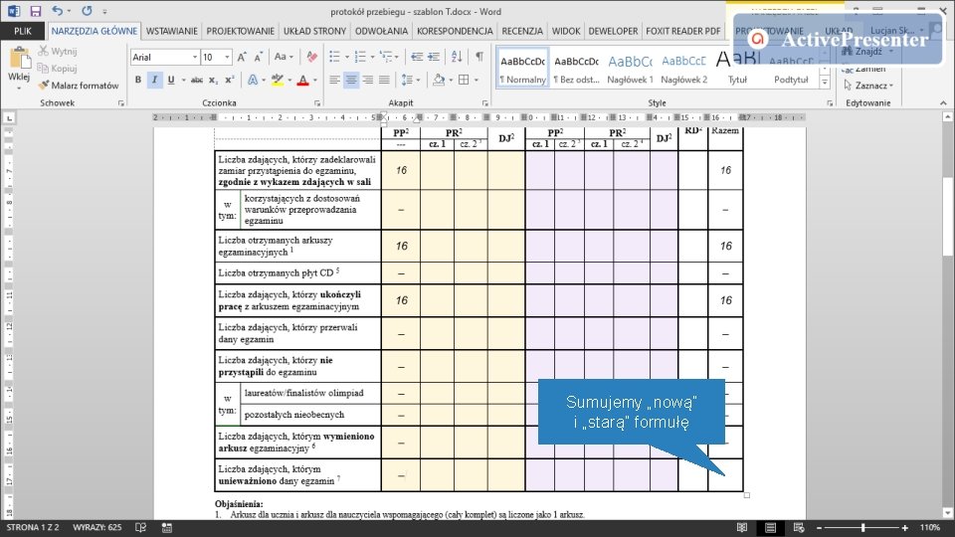Click the WYRAZY: 625 word count

(97, 527)
